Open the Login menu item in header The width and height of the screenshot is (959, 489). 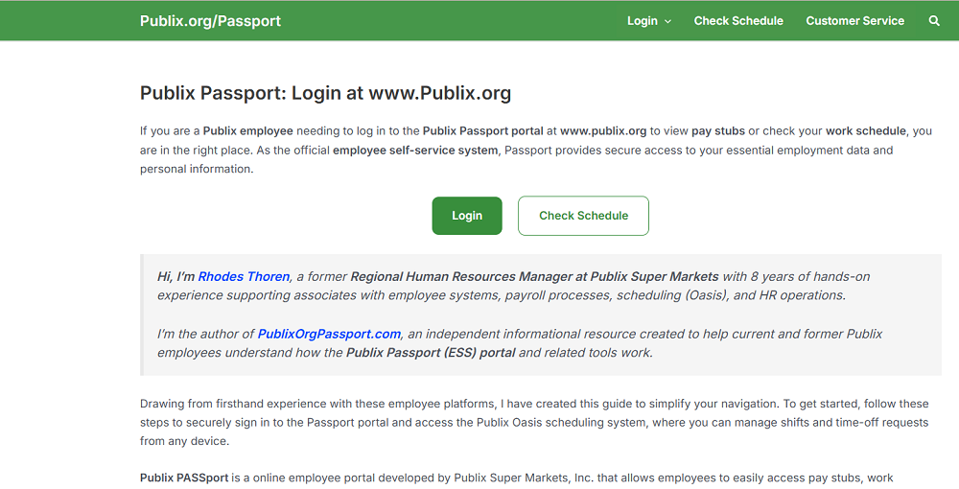[643, 21]
